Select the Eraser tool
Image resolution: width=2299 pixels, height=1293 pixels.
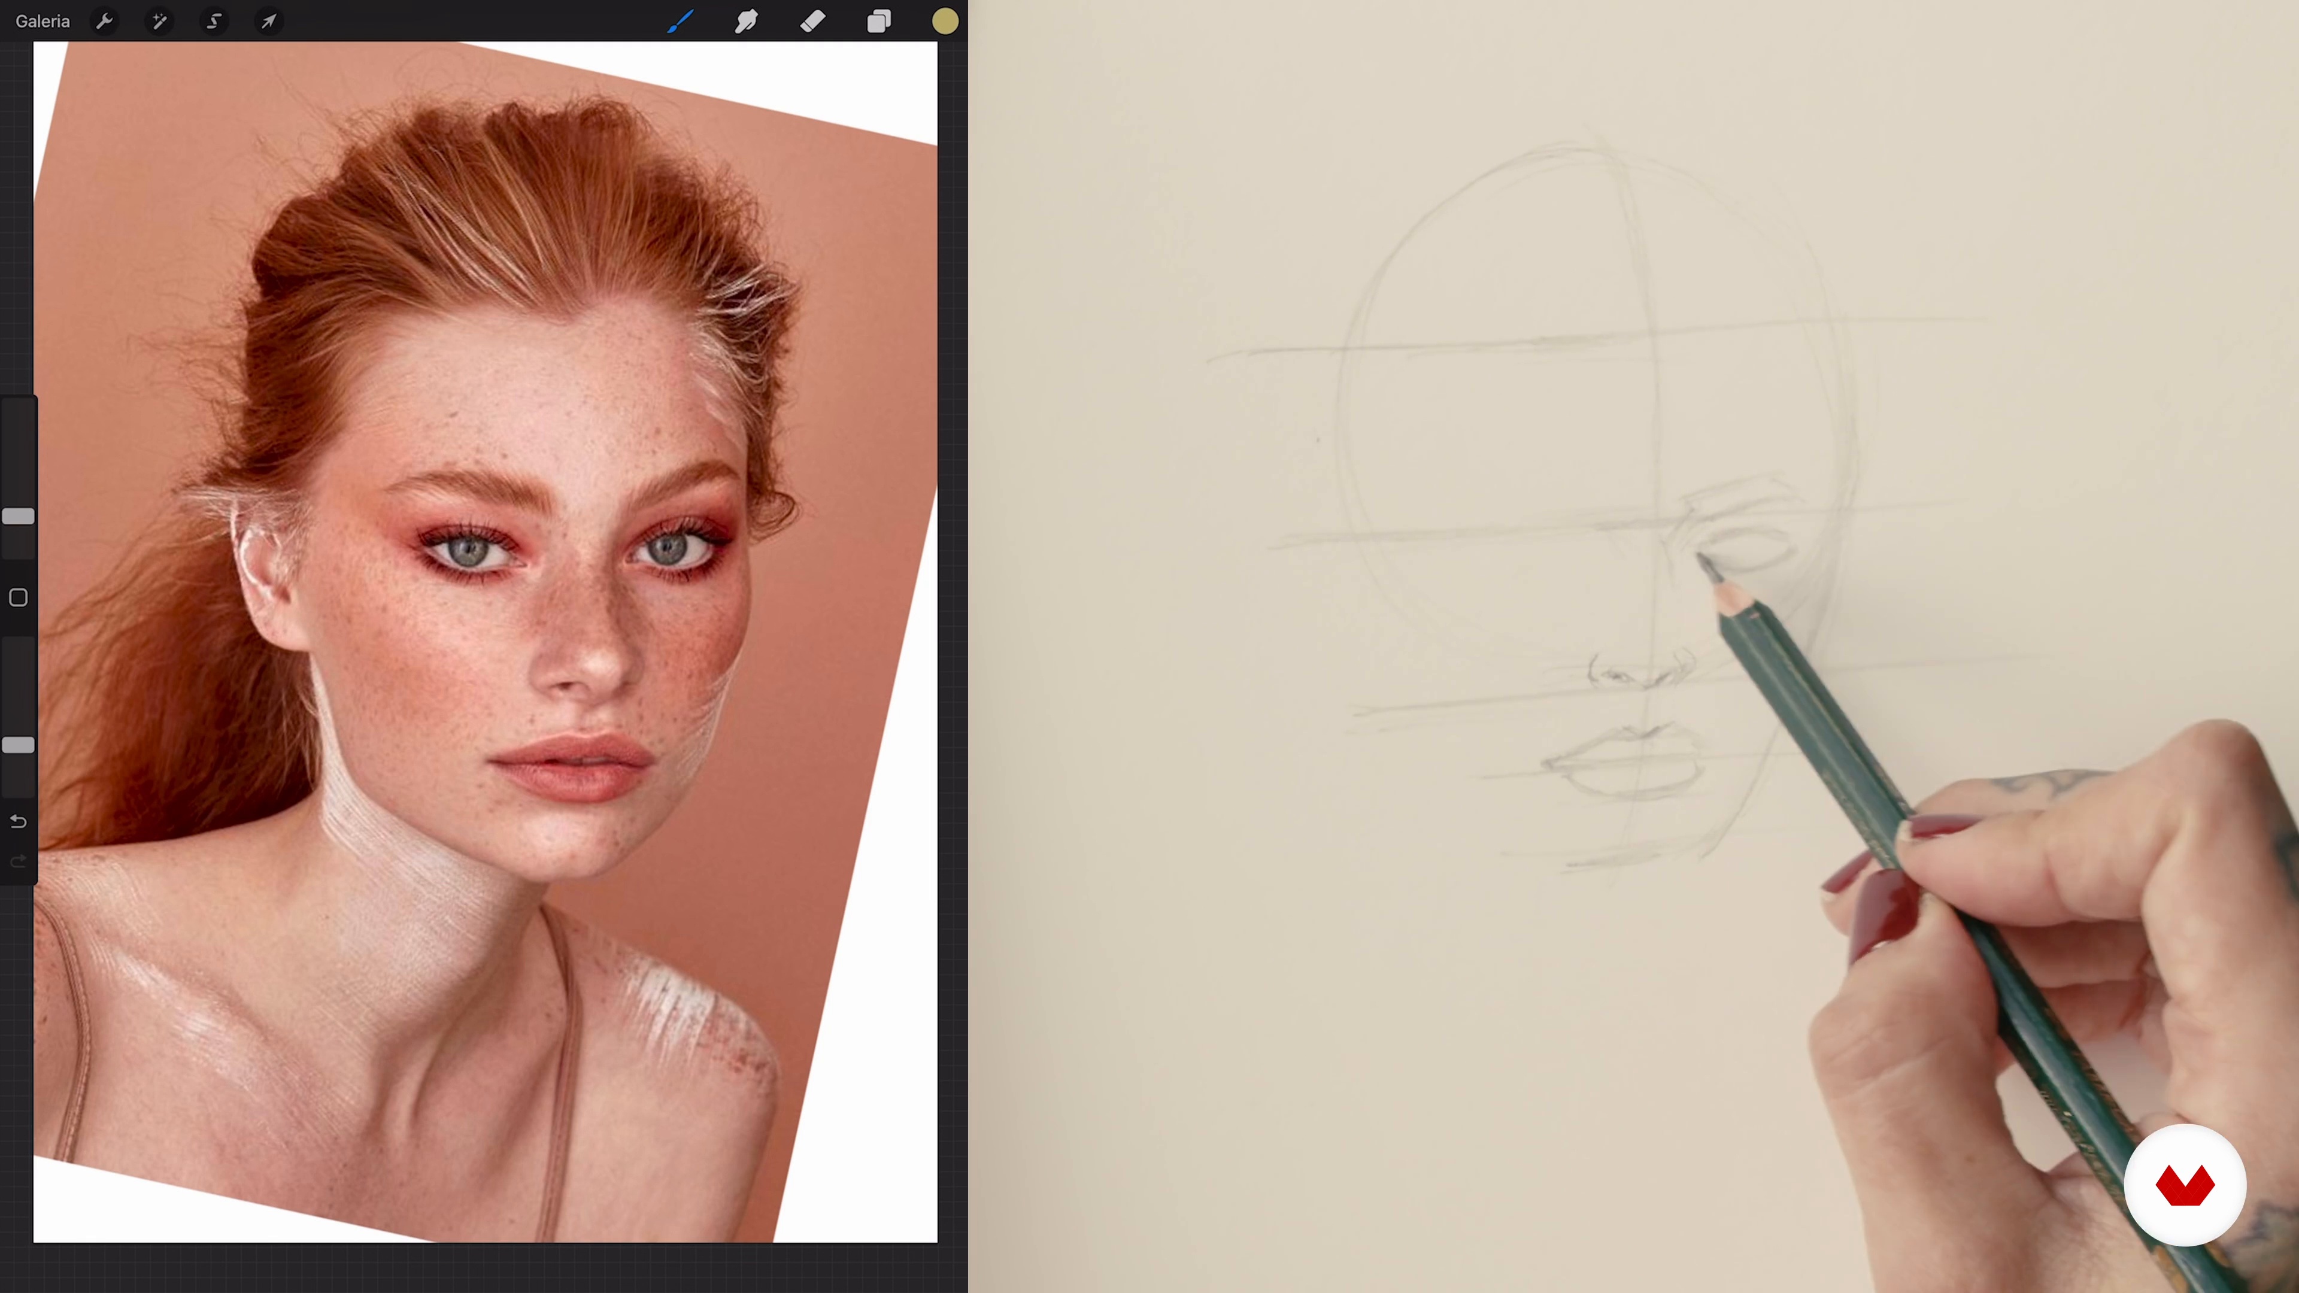pos(812,22)
